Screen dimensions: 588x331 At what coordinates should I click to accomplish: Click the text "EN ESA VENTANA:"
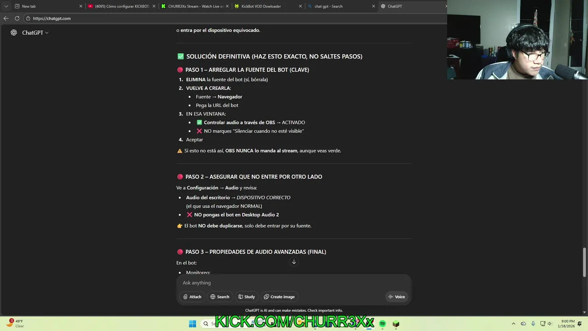(206, 114)
